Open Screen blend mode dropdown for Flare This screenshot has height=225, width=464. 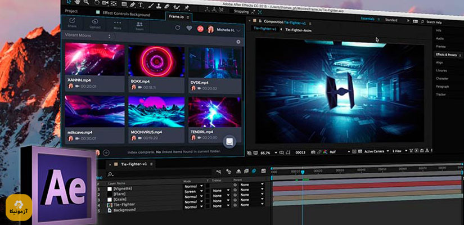pyautogui.click(x=193, y=192)
